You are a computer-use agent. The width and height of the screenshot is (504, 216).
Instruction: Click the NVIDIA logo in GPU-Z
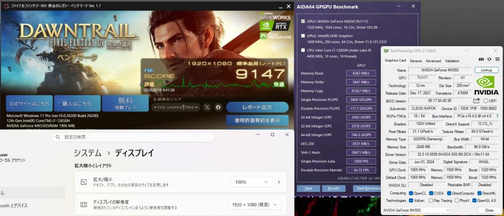tap(486, 85)
